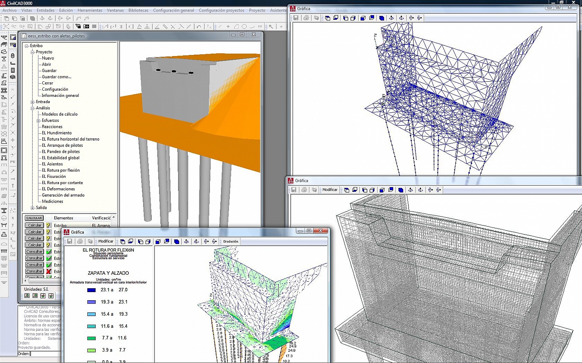Select EL Rotura horizontal del terreno item
Screen dimensions: 582x363
(71, 139)
